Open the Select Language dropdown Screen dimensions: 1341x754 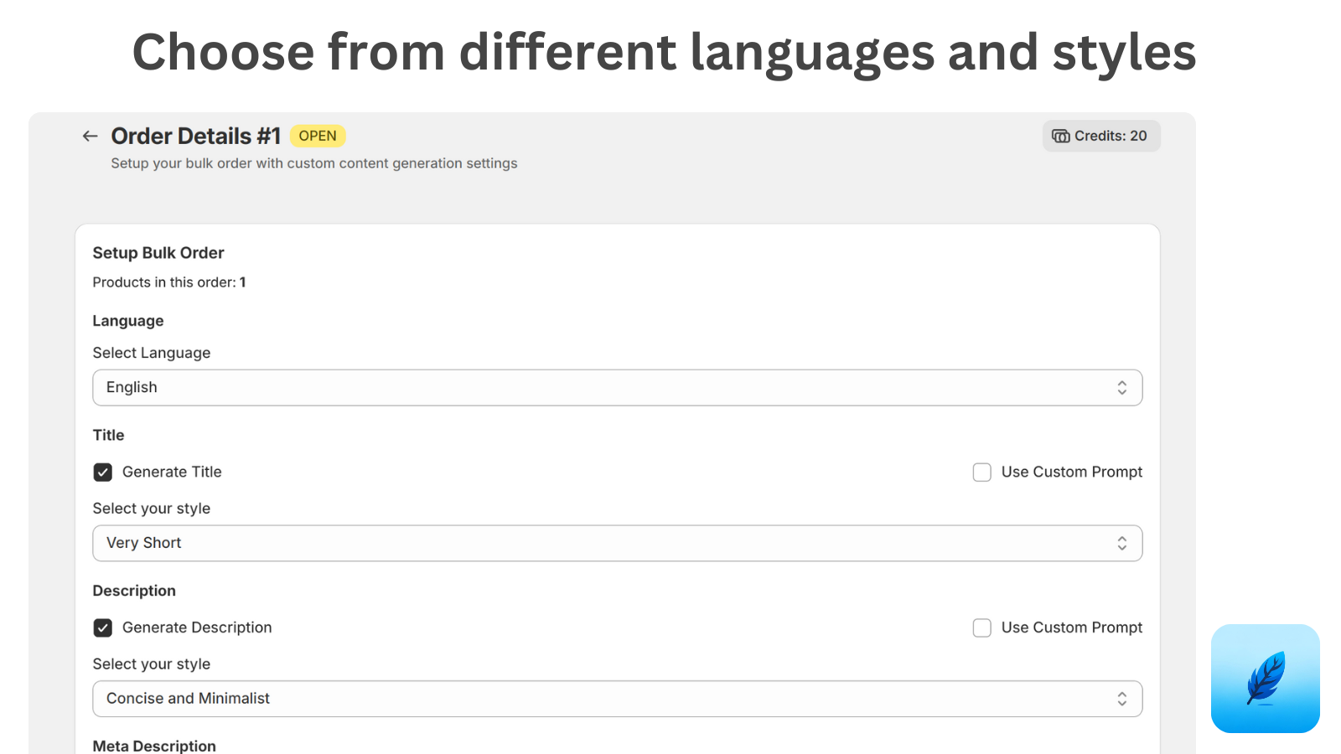tap(617, 388)
